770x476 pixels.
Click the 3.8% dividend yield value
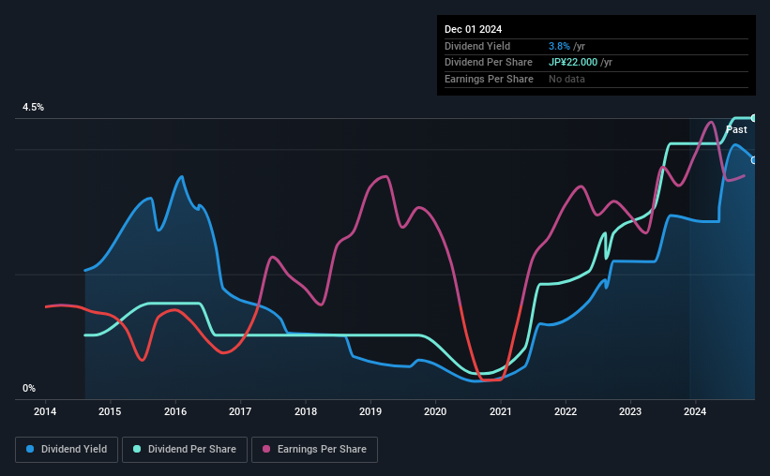coord(559,46)
